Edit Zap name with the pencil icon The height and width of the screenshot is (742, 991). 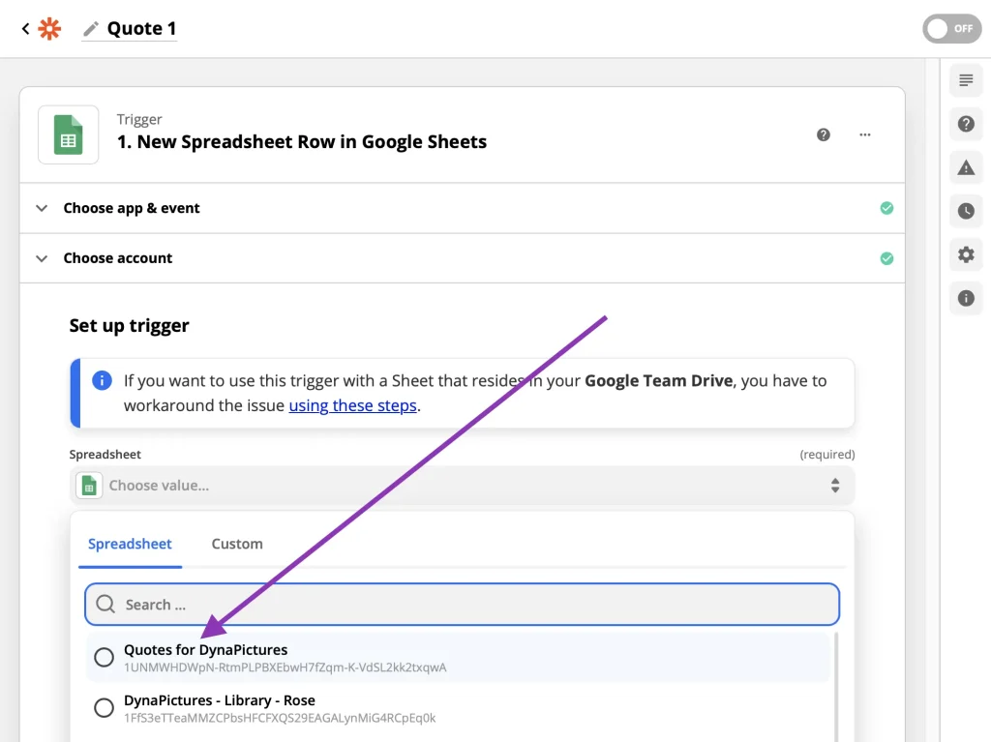[91, 29]
